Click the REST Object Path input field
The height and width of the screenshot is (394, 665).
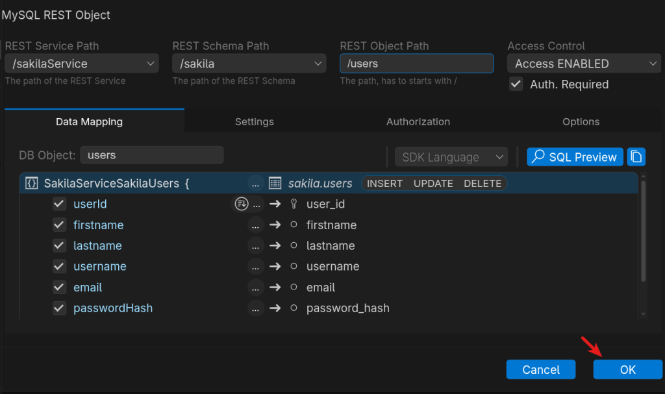(416, 64)
